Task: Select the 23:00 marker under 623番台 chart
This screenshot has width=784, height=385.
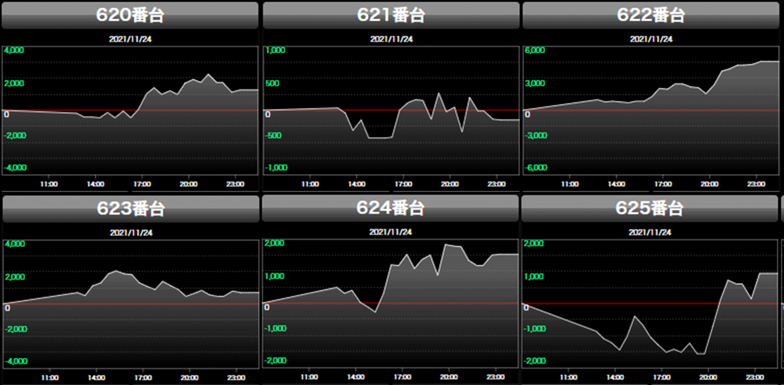Action: 236,378
